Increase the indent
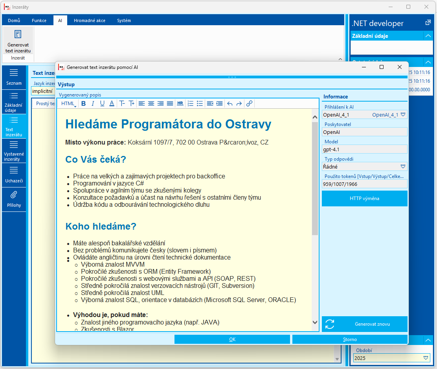 (x=220, y=104)
